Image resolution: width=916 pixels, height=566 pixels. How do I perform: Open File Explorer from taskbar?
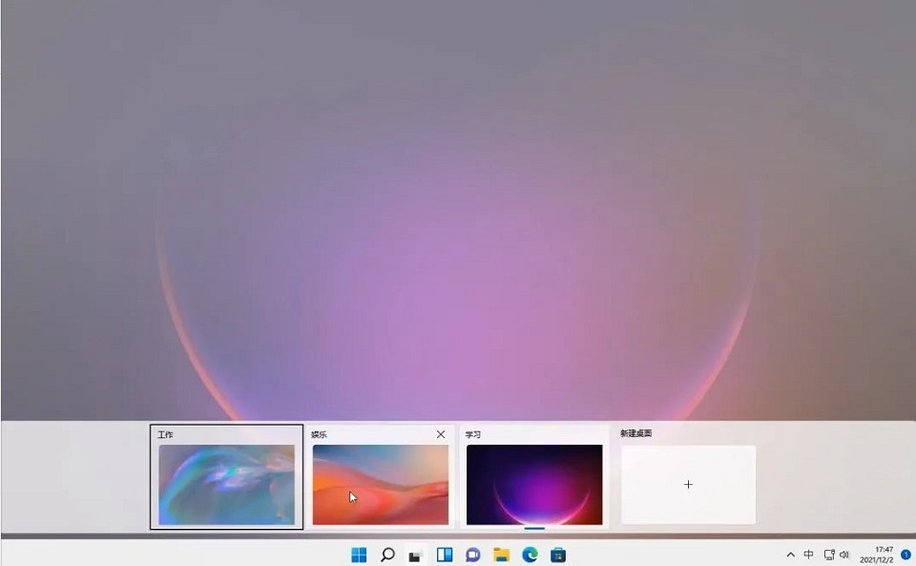pyautogui.click(x=501, y=555)
